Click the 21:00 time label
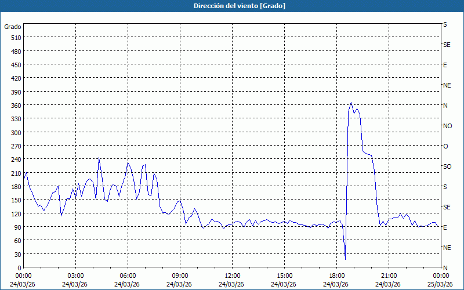The width and height of the screenshot is (464, 290). (x=389, y=275)
